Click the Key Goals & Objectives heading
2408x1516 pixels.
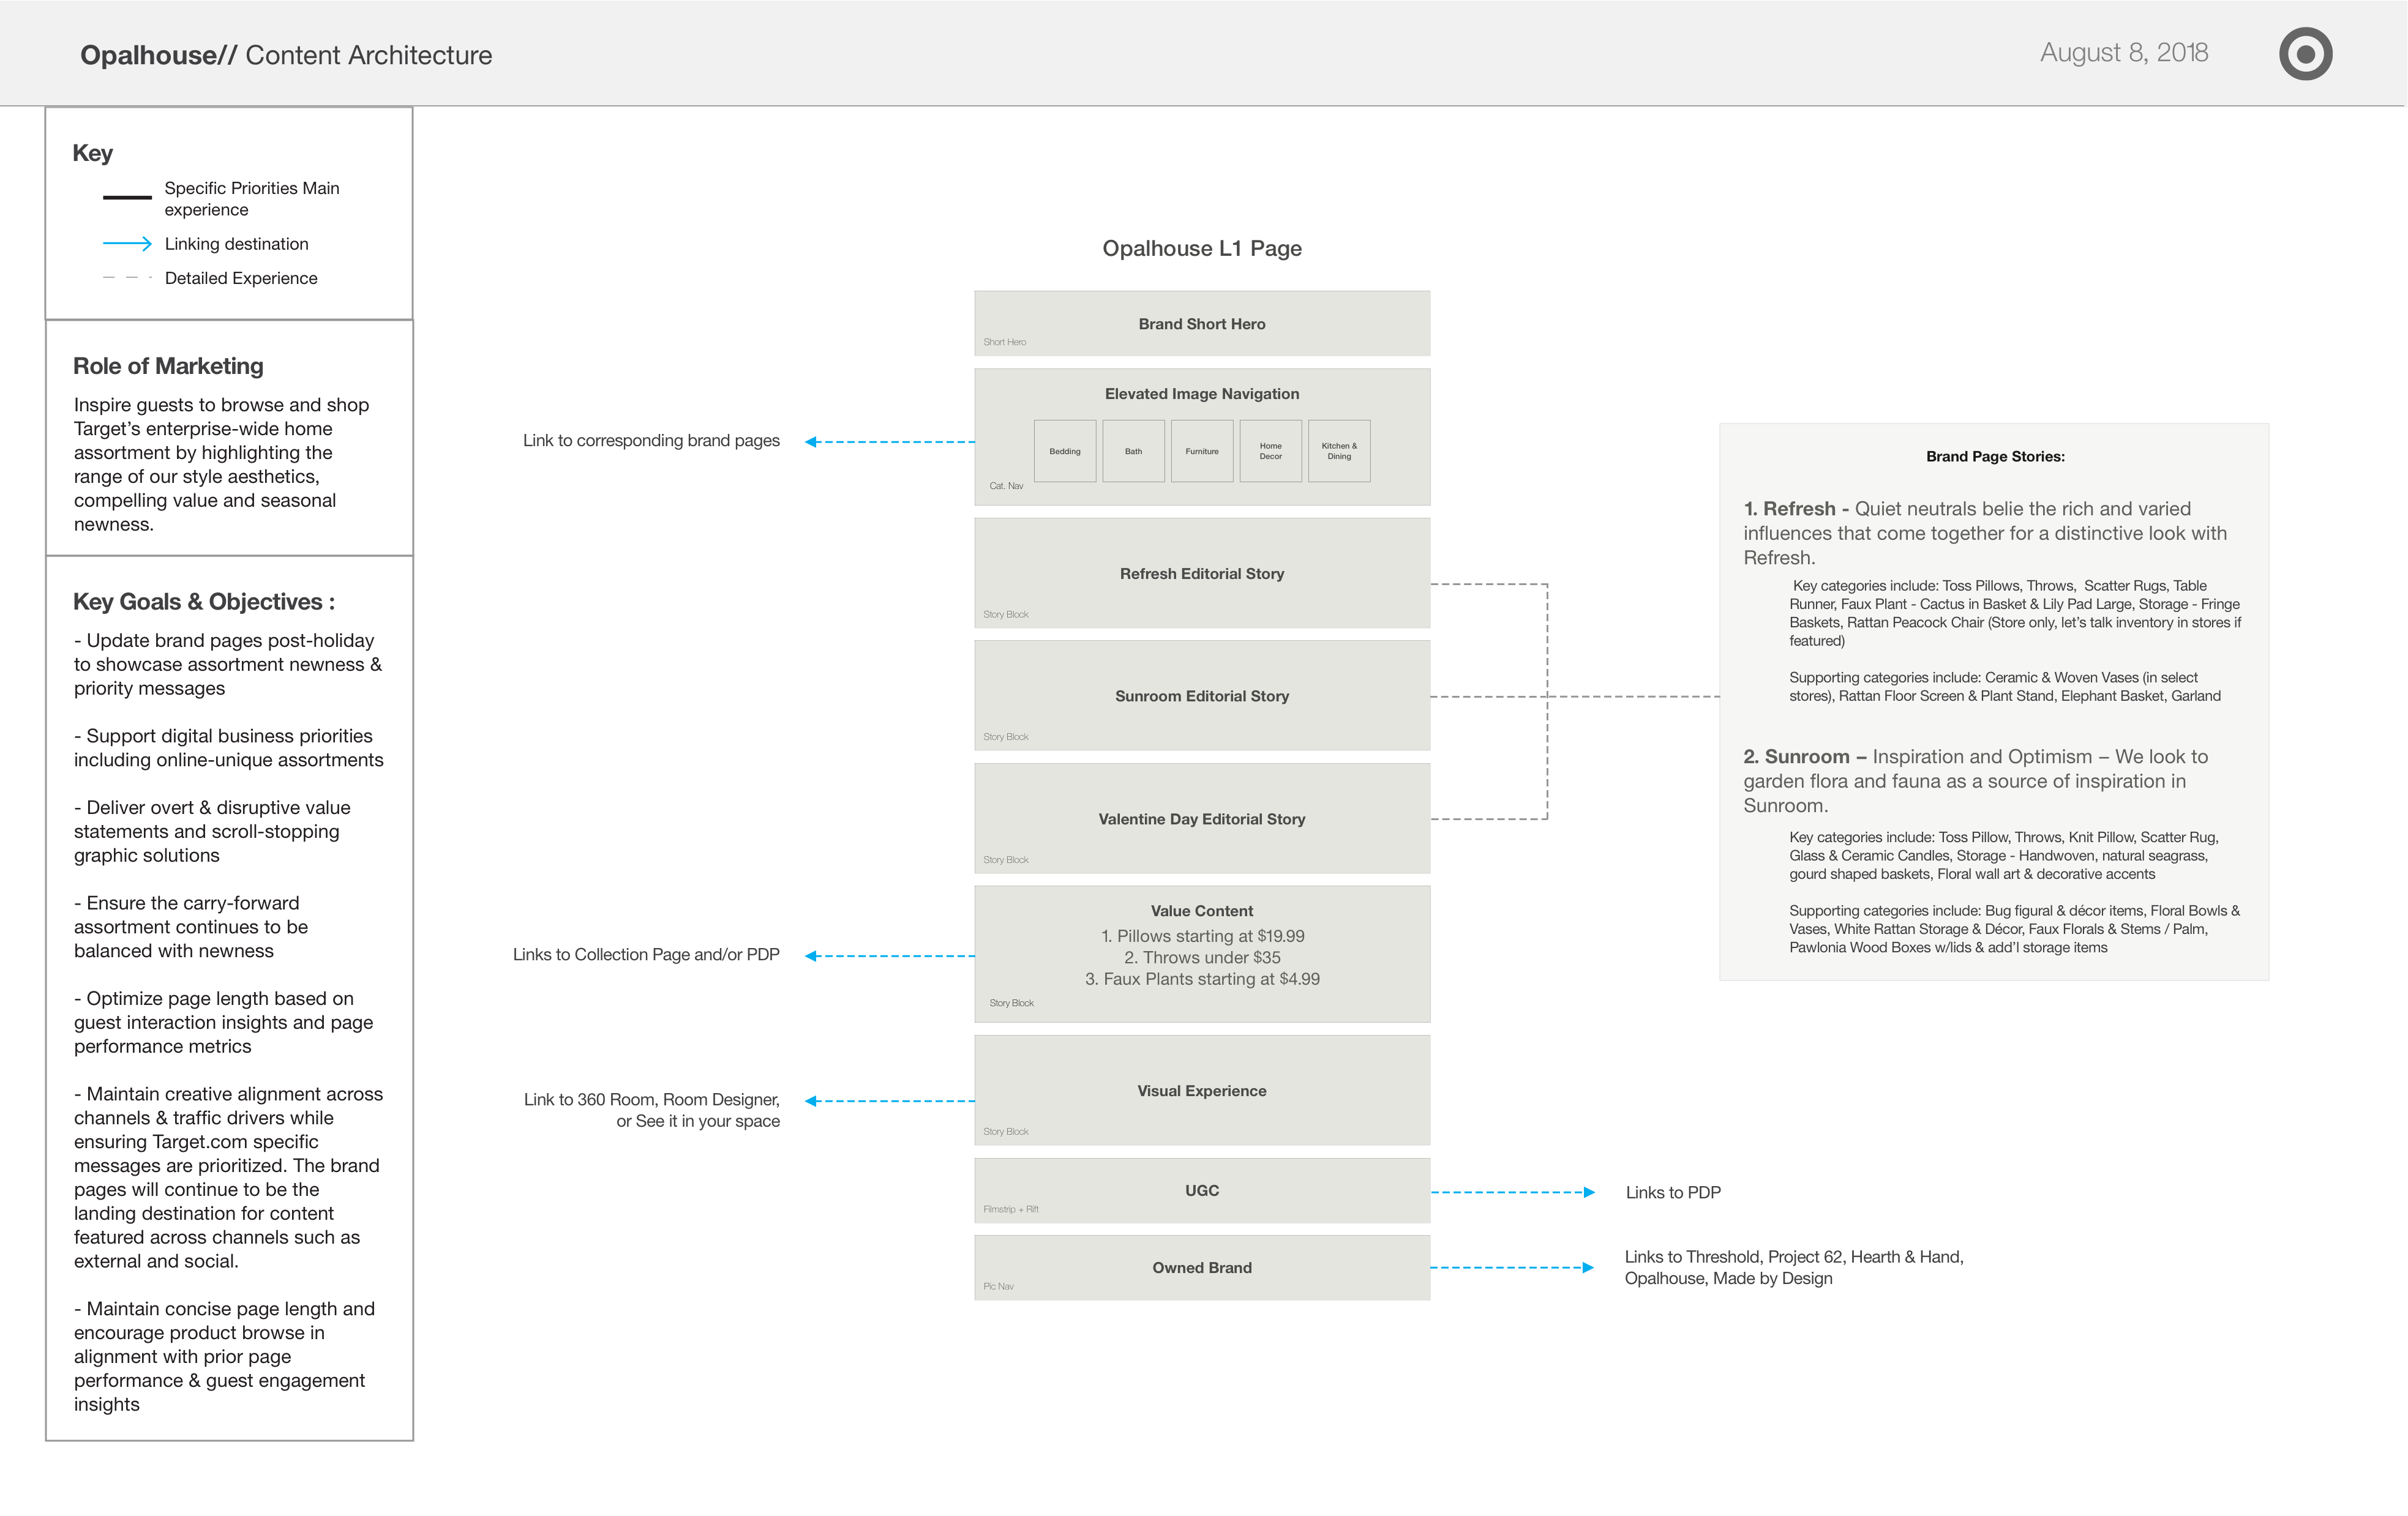point(204,602)
